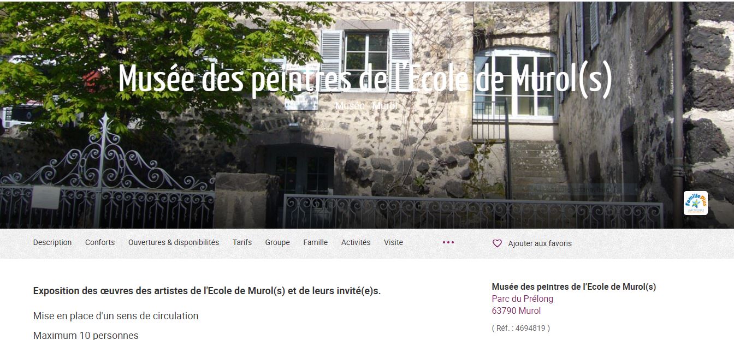The image size is (734, 340).
Task: Open Ouvertures & disponibilités section
Action: 174,242
